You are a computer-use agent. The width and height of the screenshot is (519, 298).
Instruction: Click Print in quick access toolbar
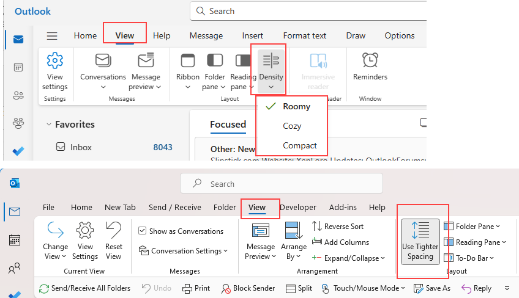(196, 288)
